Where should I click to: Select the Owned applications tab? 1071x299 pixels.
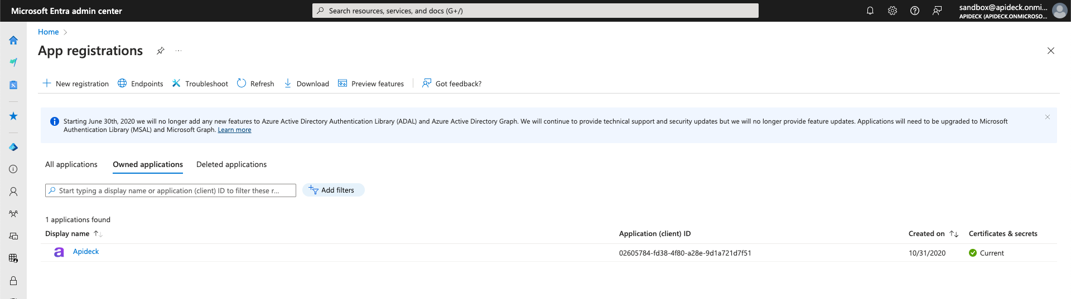[x=148, y=164]
